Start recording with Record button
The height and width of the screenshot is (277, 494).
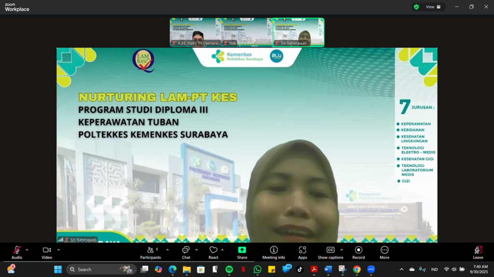(358, 252)
